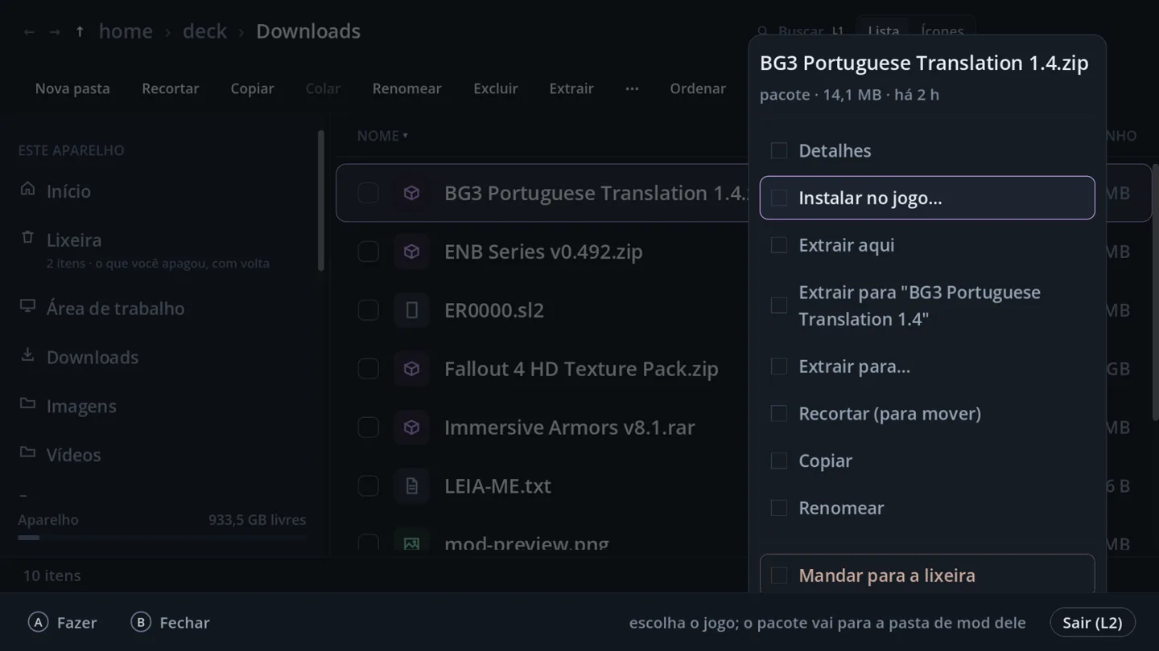Tick the checkbox for ENB Series v0.492.zip
The image size is (1159, 651).
(x=368, y=252)
